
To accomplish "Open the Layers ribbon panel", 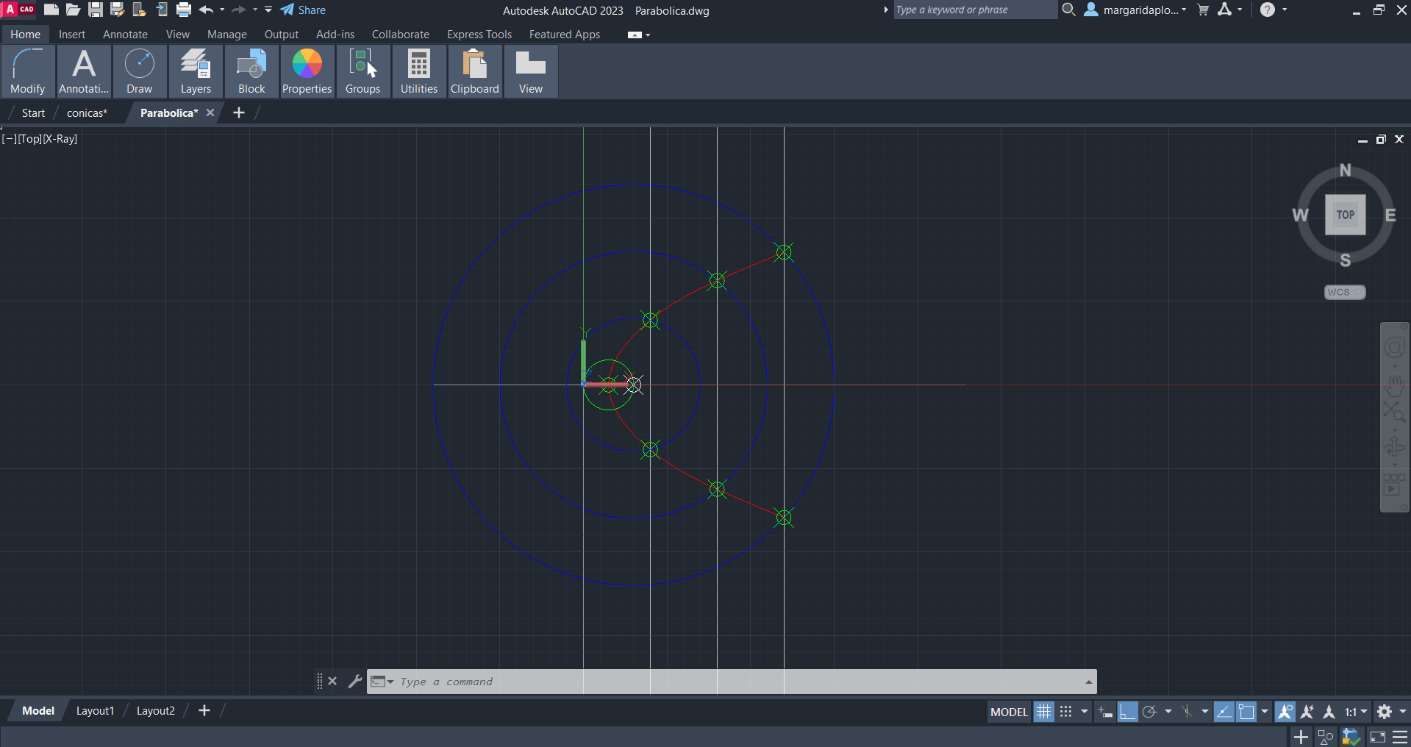I will [196, 71].
